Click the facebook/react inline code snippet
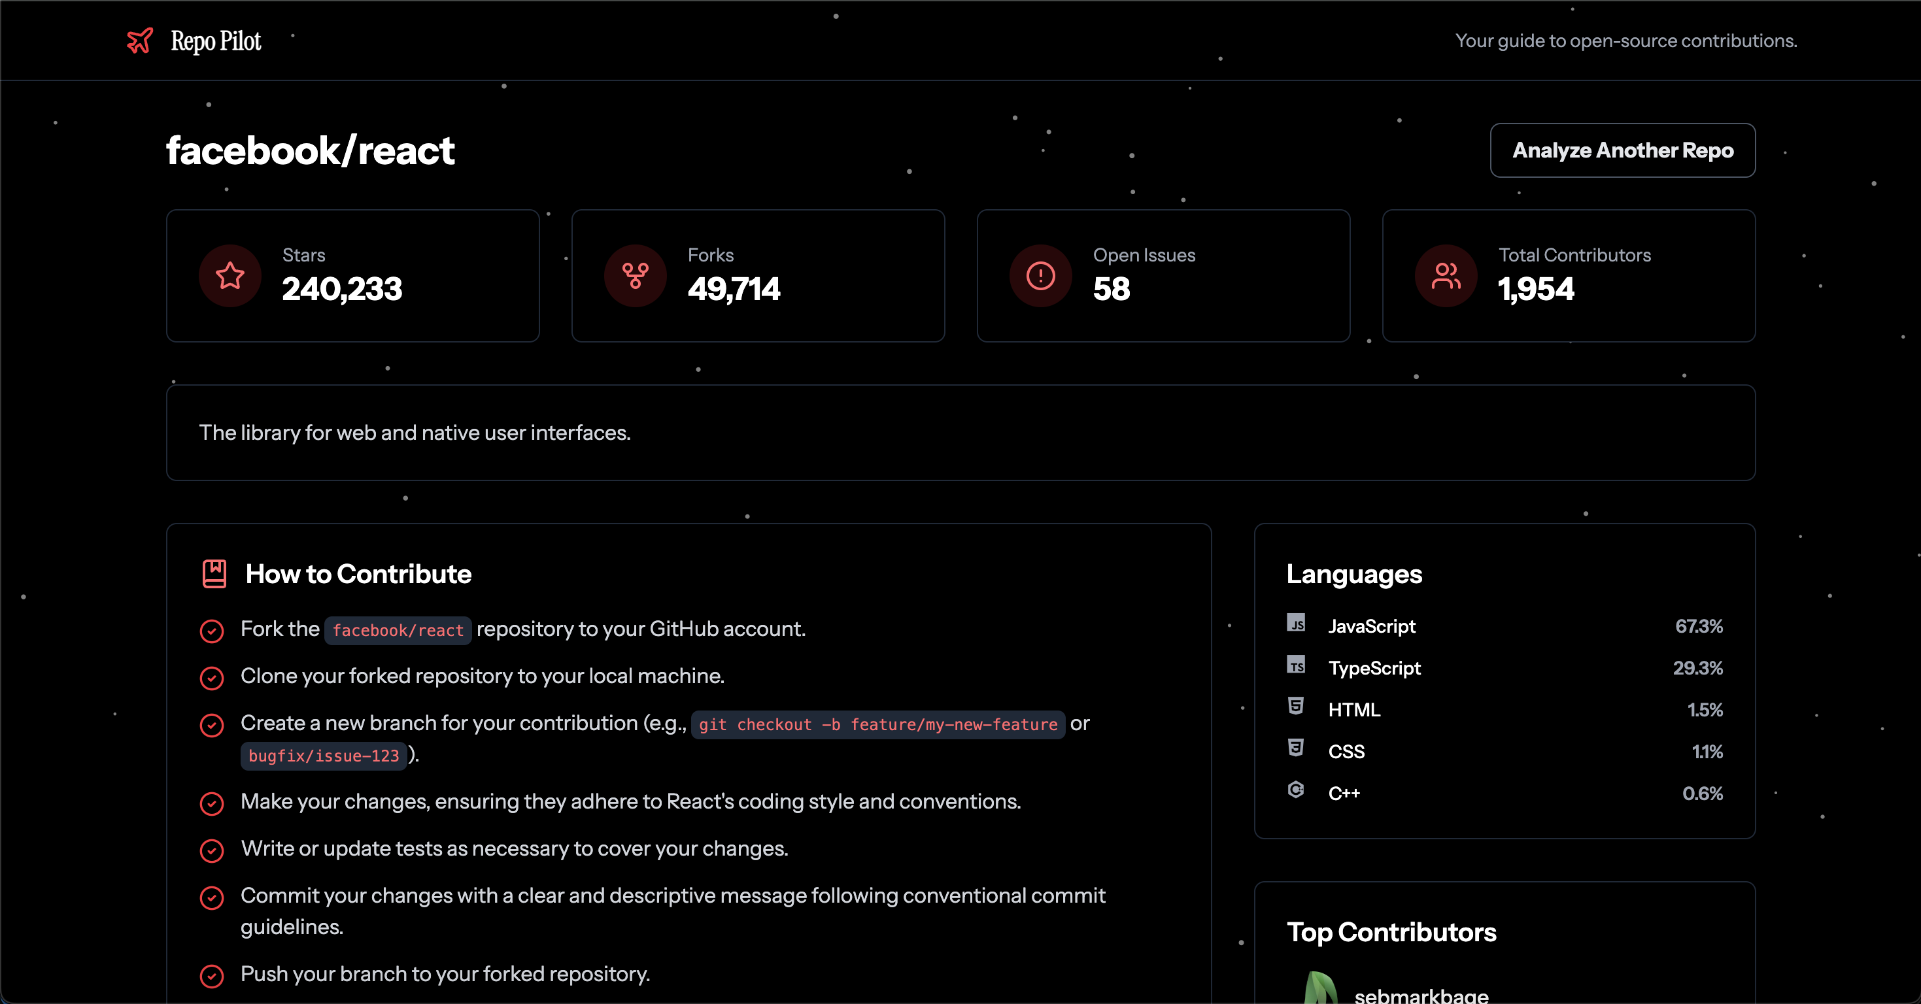 point(397,630)
